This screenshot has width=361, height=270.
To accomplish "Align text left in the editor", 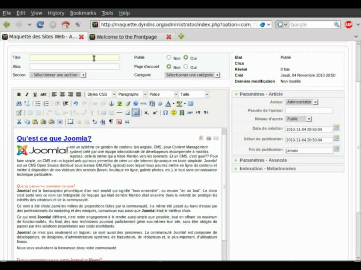I will 54,94.
